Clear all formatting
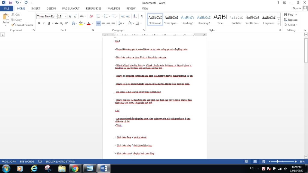The height and width of the screenshot is (173, 308). (x=91, y=16)
